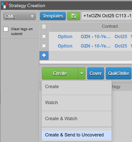132x142 pixels.
Task: Open the CME exchange dropdown
Action: pyautogui.click(x=20, y=16)
